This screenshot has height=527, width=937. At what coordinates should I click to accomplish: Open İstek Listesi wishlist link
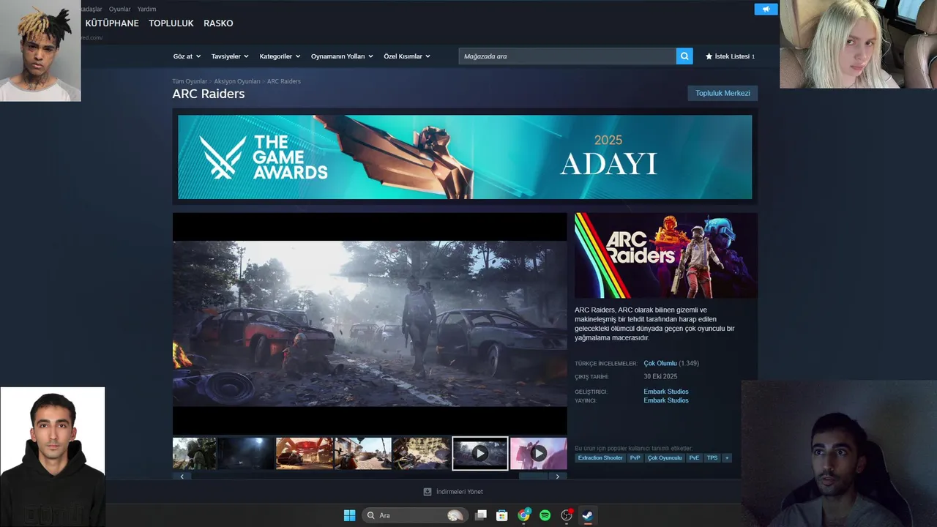pyautogui.click(x=732, y=56)
